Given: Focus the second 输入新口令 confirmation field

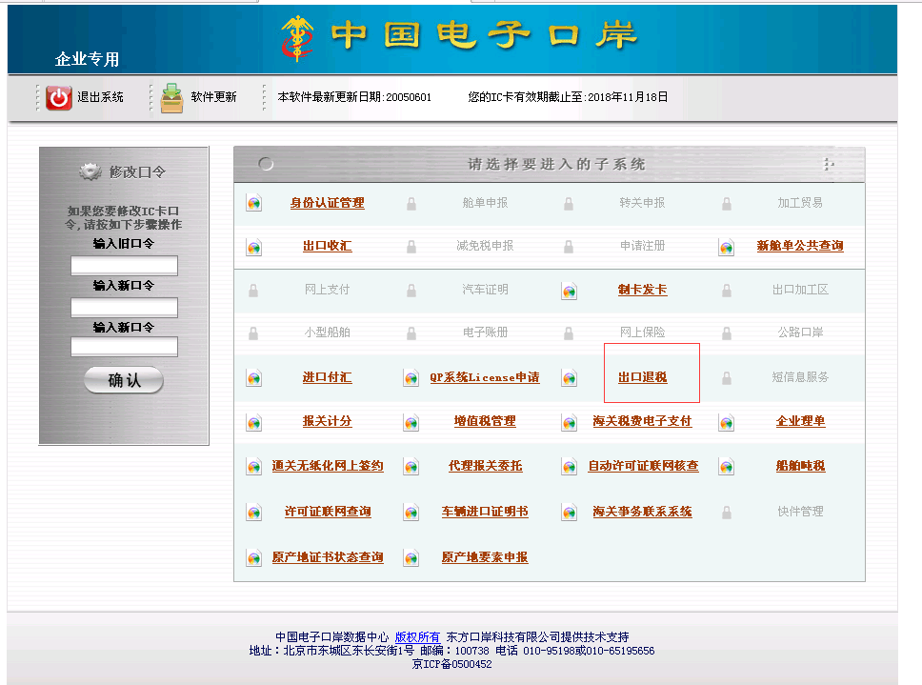Looking at the screenshot, I should (124, 347).
